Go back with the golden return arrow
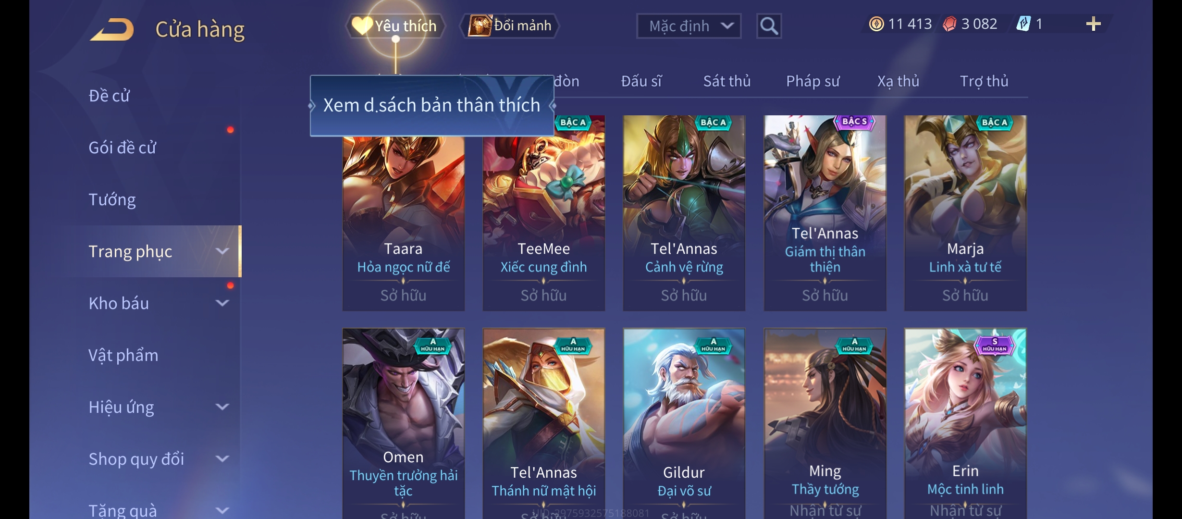 coord(111,29)
